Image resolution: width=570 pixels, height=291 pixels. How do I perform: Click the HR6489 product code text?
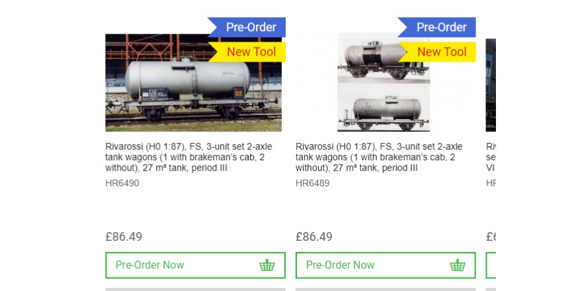(313, 183)
